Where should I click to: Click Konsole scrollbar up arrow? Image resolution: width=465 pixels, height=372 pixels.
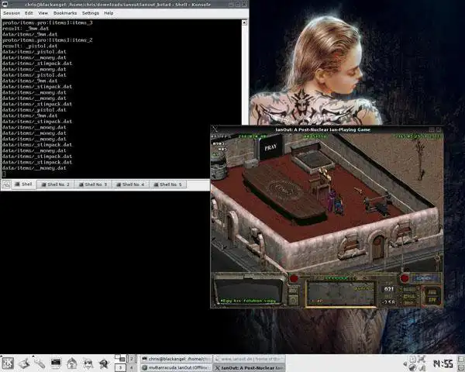(x=244, y=22)
